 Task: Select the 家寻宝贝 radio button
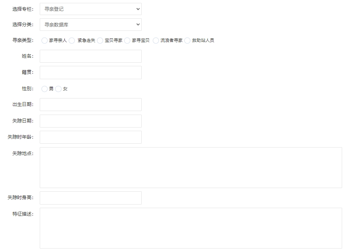127,41
